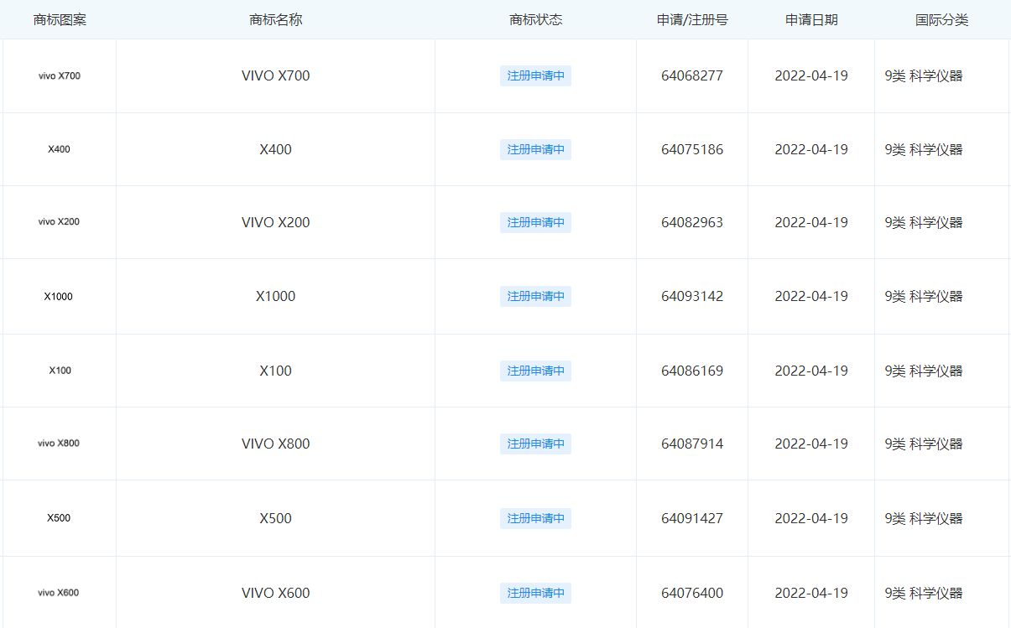Select registration number 64082963
Image resolution: width=1011 pixels, height=628 pixels.
click(692, 222)
